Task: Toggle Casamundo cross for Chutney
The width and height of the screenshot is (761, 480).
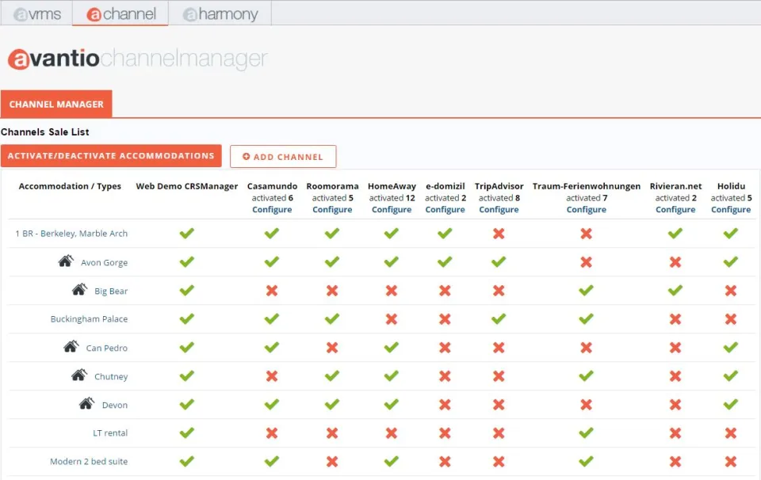Action: click(x=272, y=376)
